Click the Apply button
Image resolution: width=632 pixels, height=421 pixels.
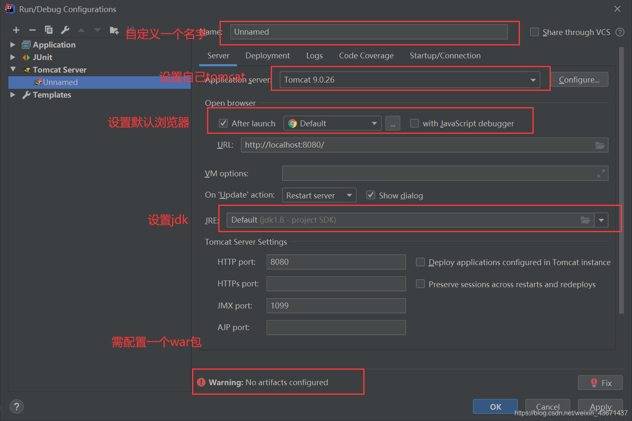(x=600, y=406)
